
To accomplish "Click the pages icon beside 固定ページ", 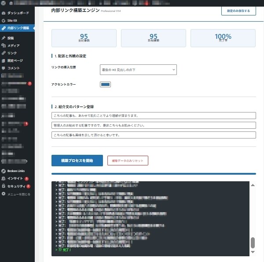I will (x=4, y=60).
